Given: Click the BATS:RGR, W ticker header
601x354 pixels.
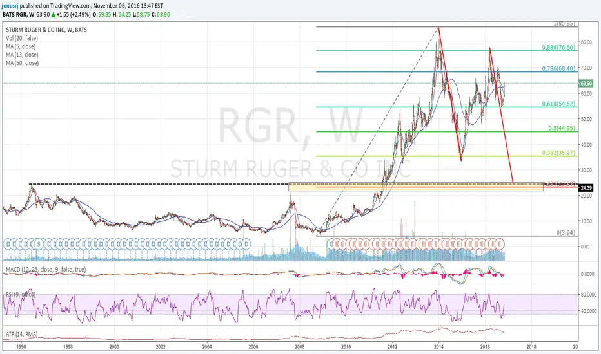Looking at the screenshot, I should pyautogui.click(x=19, y=15).
